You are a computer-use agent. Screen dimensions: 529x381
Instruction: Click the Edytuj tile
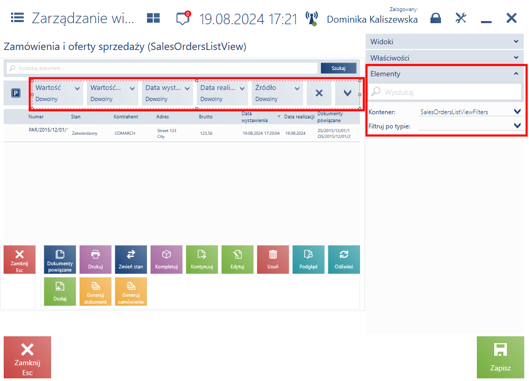[x=238, y=259]
